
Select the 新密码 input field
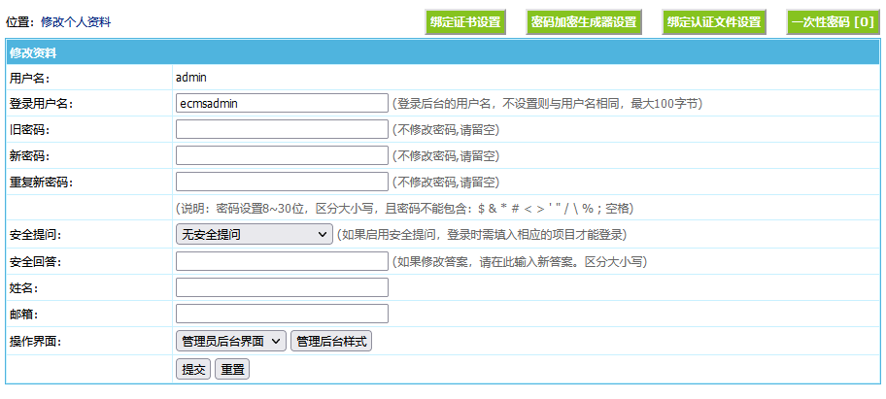coord(282,155)
